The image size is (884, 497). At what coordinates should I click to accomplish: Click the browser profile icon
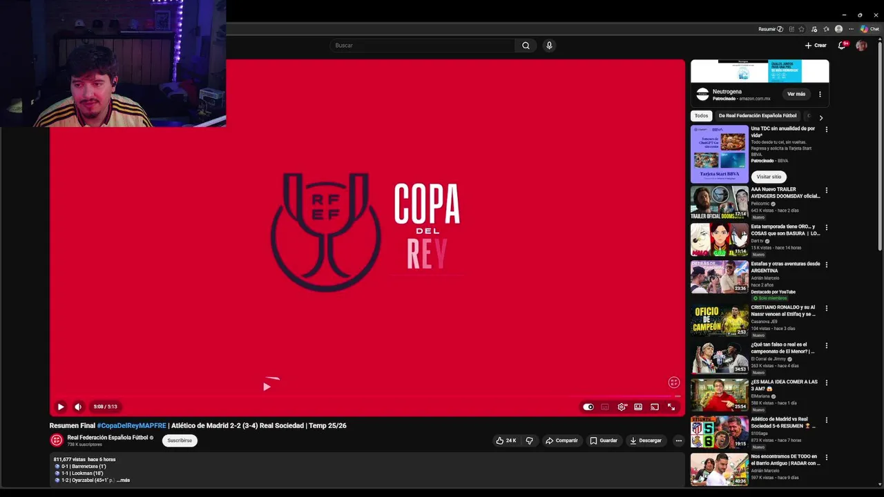(838, 29)
